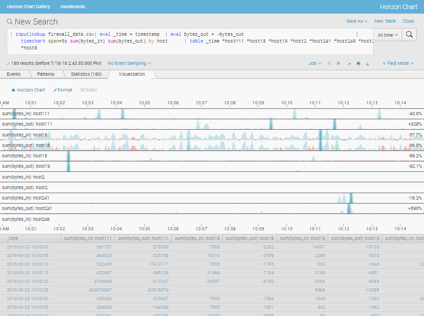The height and width of the screenshot is (316, 424).
Task: Click the share job arrow icon
Action: click(x=349, y=63)
